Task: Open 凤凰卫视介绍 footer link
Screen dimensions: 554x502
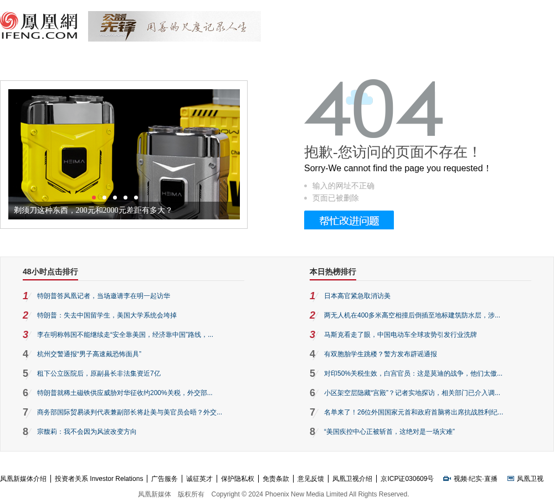Action: pos(352,479)
